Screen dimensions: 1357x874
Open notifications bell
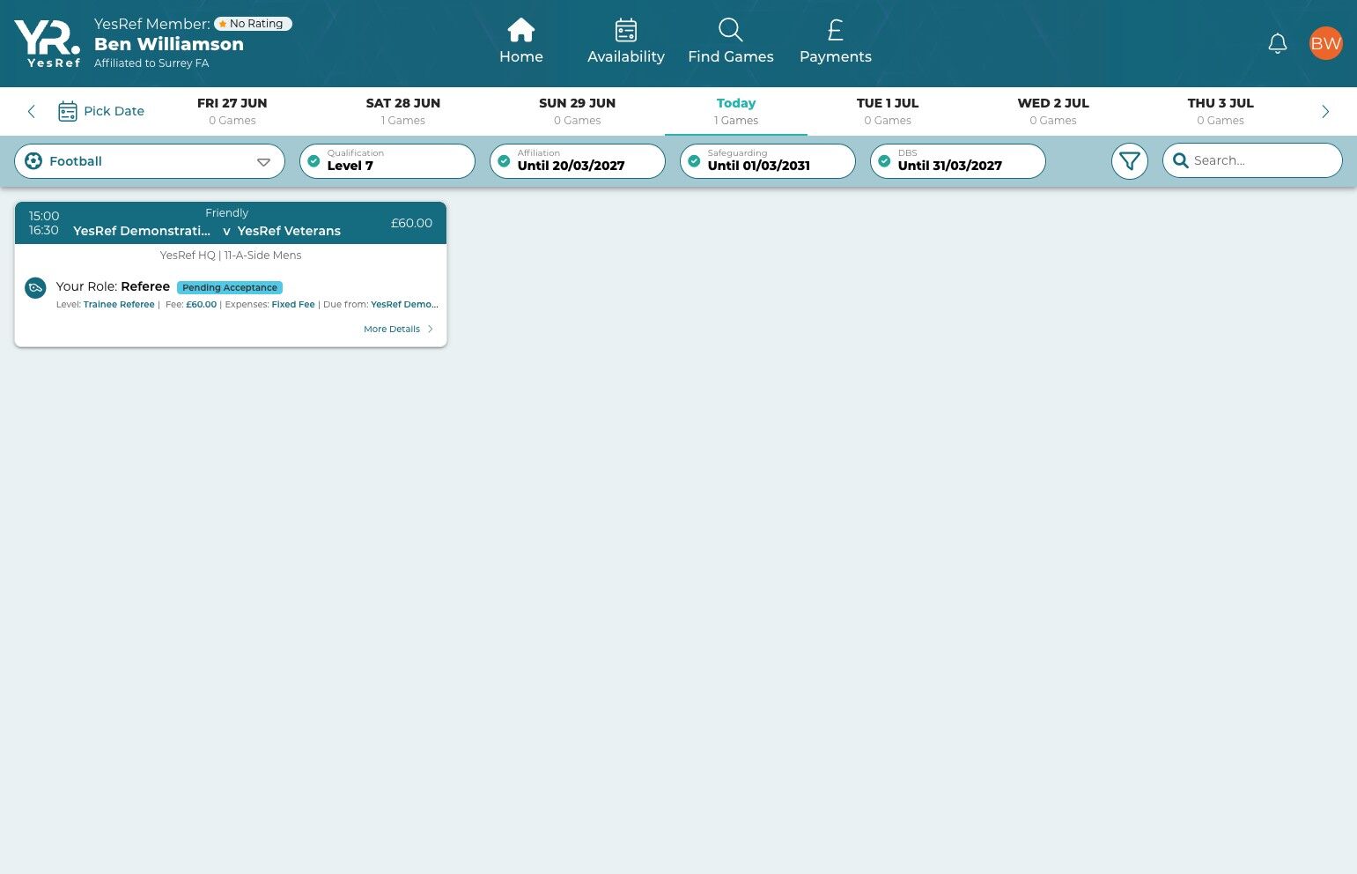coord(1278,43)
